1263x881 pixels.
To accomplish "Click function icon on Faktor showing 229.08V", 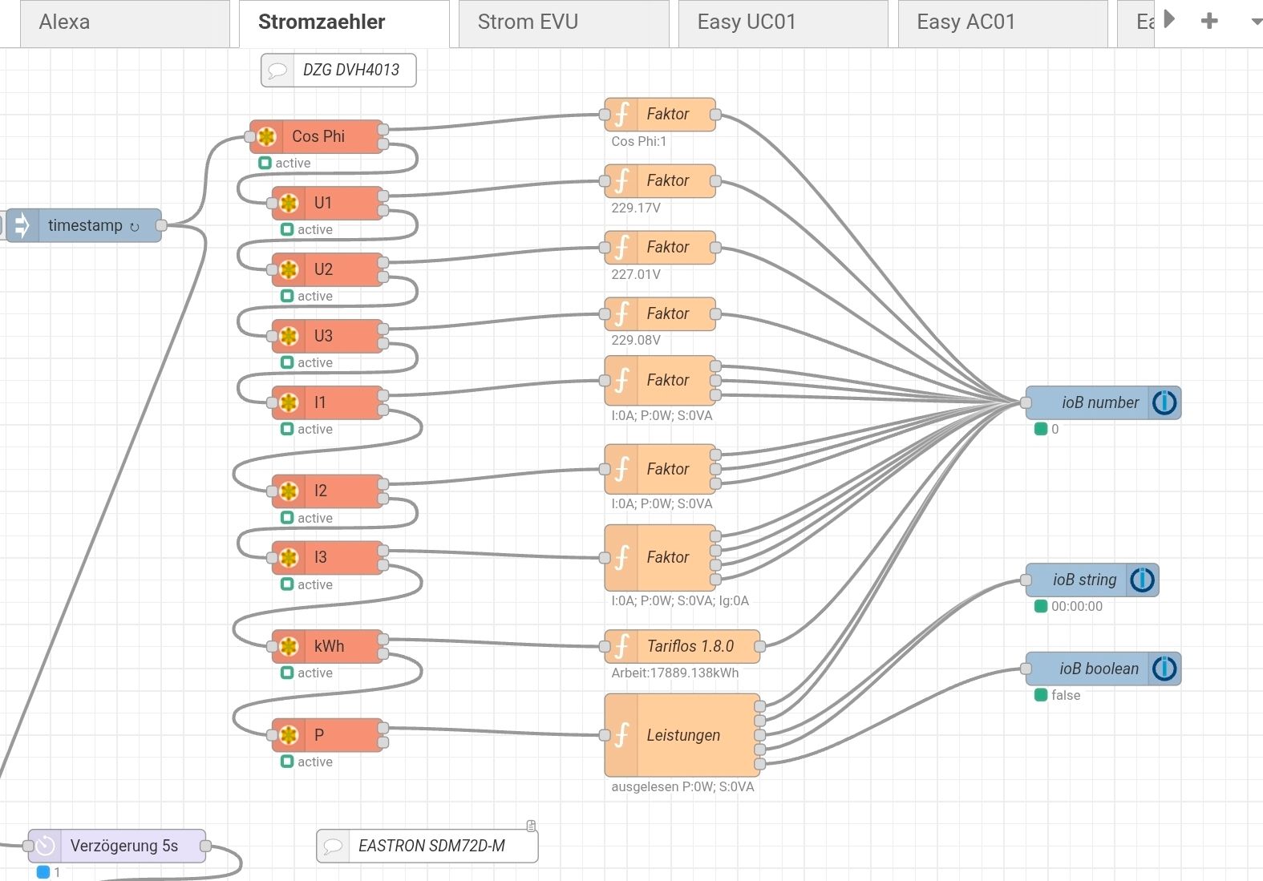I will pyautogui.click(x=621, y=314).
